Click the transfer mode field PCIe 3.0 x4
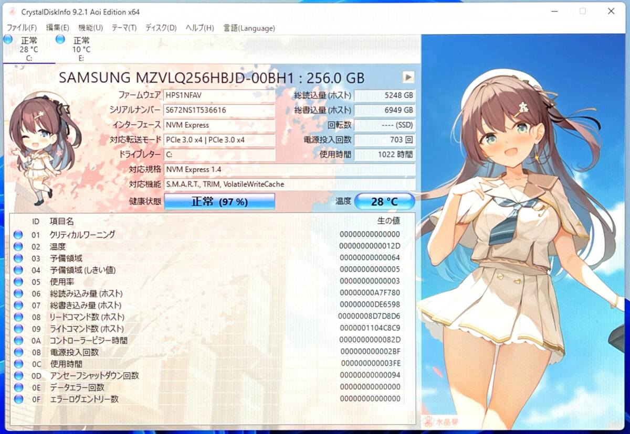630x434 pixels. point(219,140)
